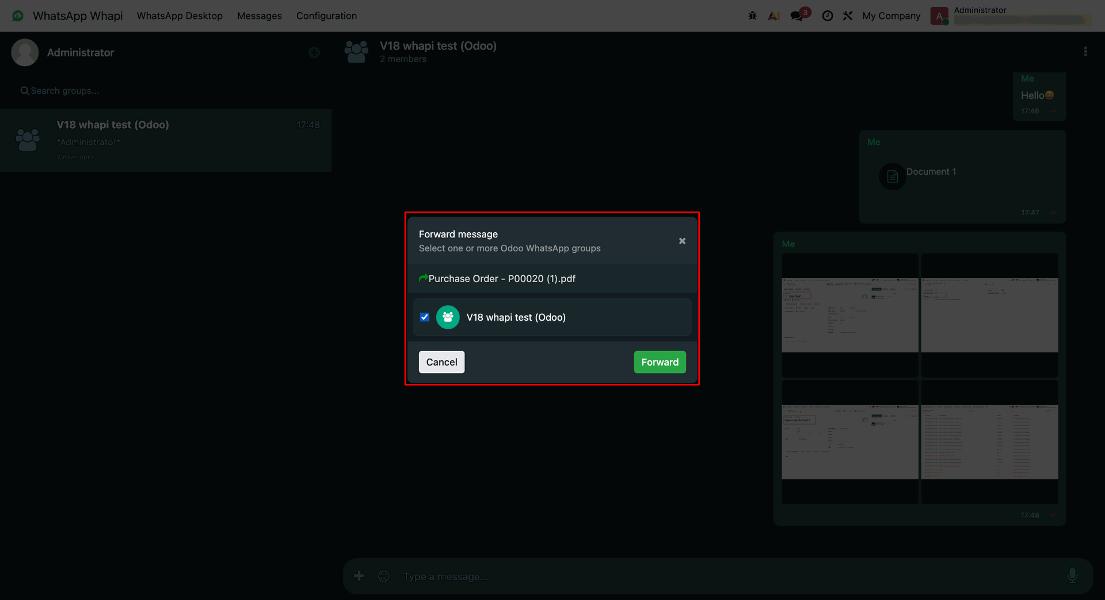The image size is (1105, 600).
Task: Click the chat header group avatar
Action: (356, 52)
